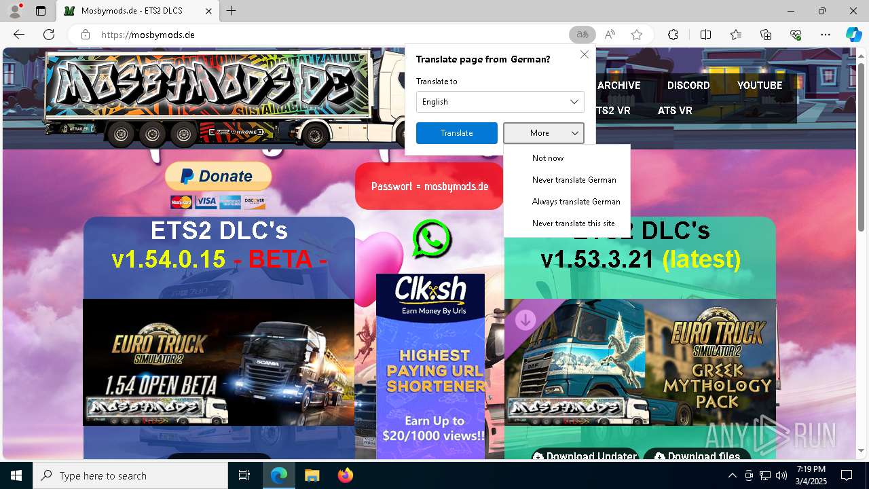Open the Favorites list icon
Screen dimensions: 869x489
736,35
